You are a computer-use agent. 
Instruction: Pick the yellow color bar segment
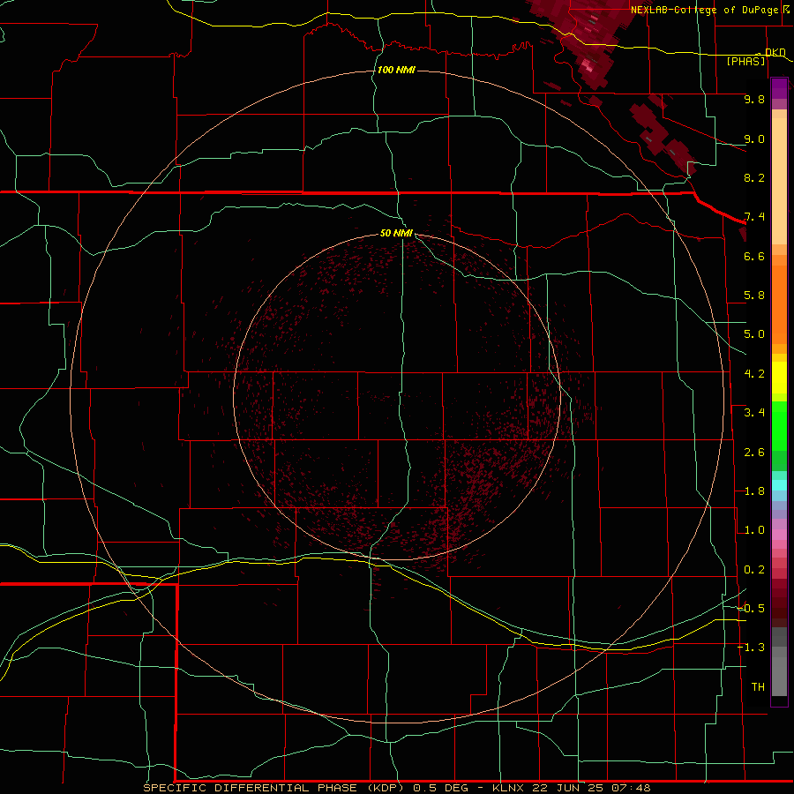[x=779, y=378]
